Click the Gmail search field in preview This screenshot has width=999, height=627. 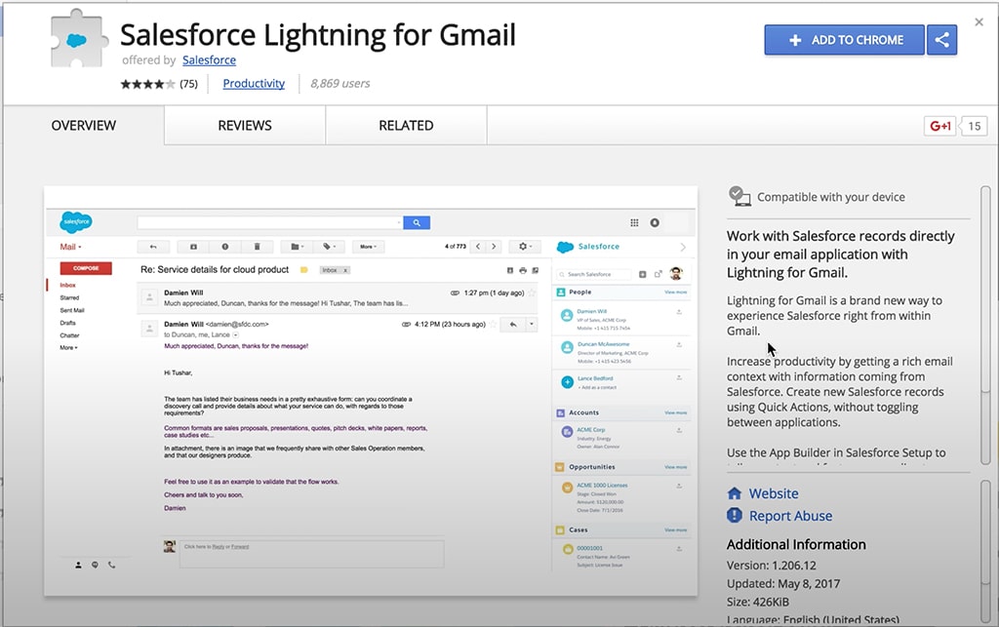point(269,222)
